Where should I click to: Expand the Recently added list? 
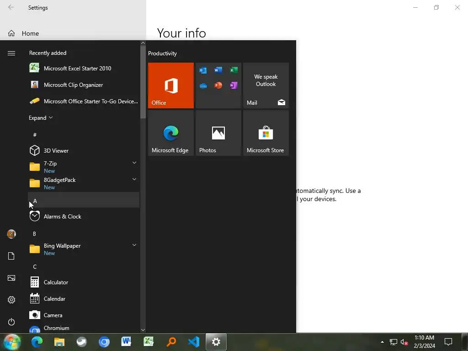tap(41, 117)
